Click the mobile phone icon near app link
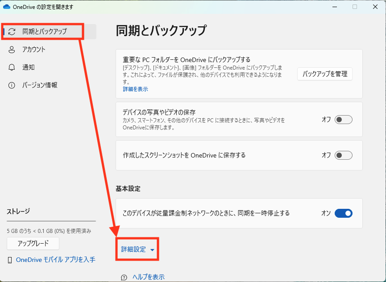 (10, 260)
